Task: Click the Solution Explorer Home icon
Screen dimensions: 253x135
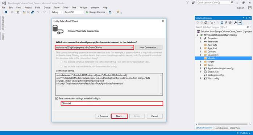Action: pyautogui.click(x=206, y=23)
